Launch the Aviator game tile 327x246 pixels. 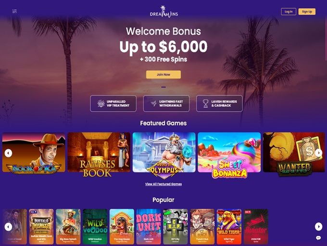click(x=256, y=227)
